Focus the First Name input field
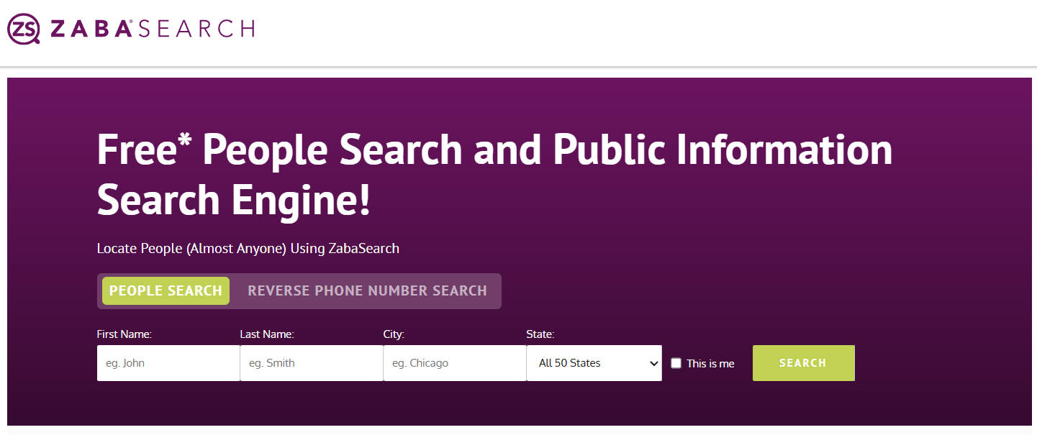1037x435 pixels. pyautogui.click(x=168, y=363)
